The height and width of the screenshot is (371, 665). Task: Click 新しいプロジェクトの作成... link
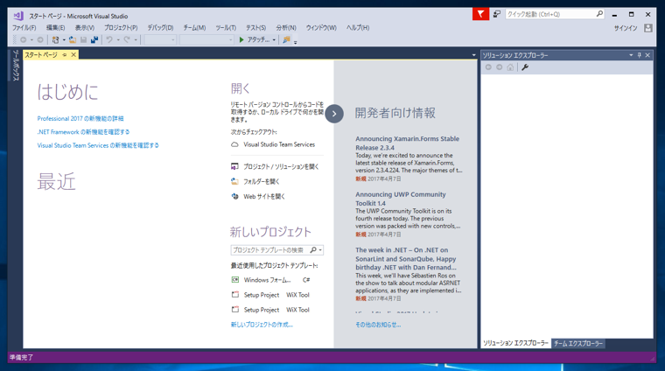[262, 325]
